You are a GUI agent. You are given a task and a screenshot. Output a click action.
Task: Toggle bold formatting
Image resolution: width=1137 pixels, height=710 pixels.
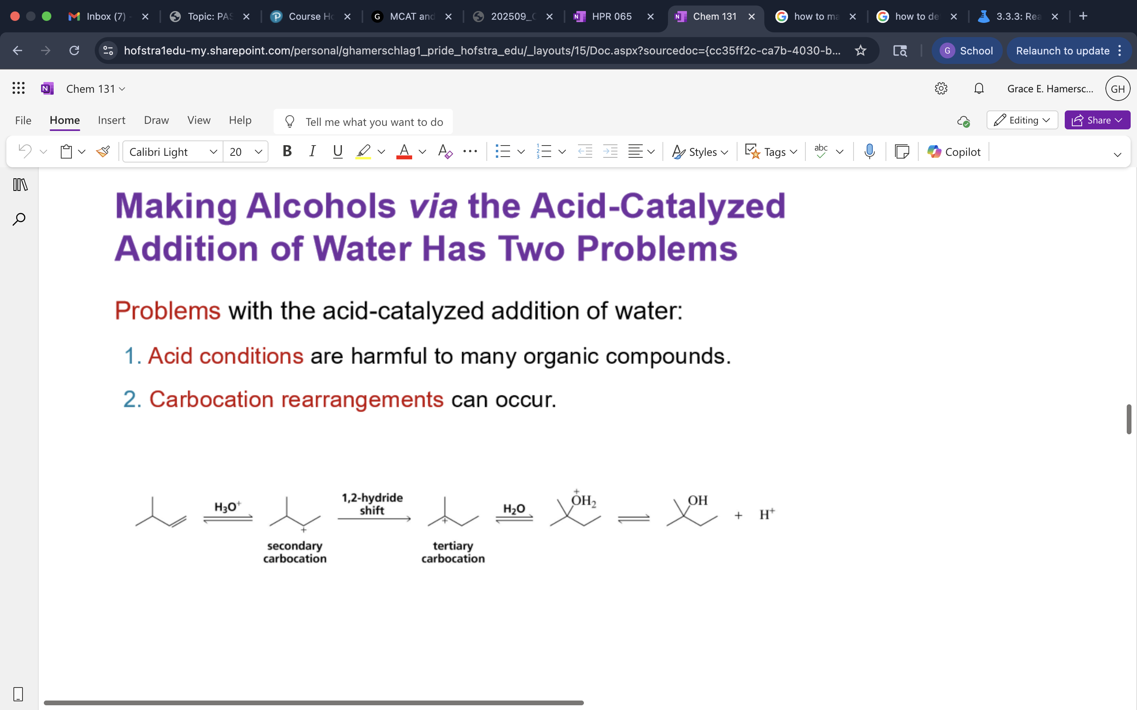(x=287, y=151)
